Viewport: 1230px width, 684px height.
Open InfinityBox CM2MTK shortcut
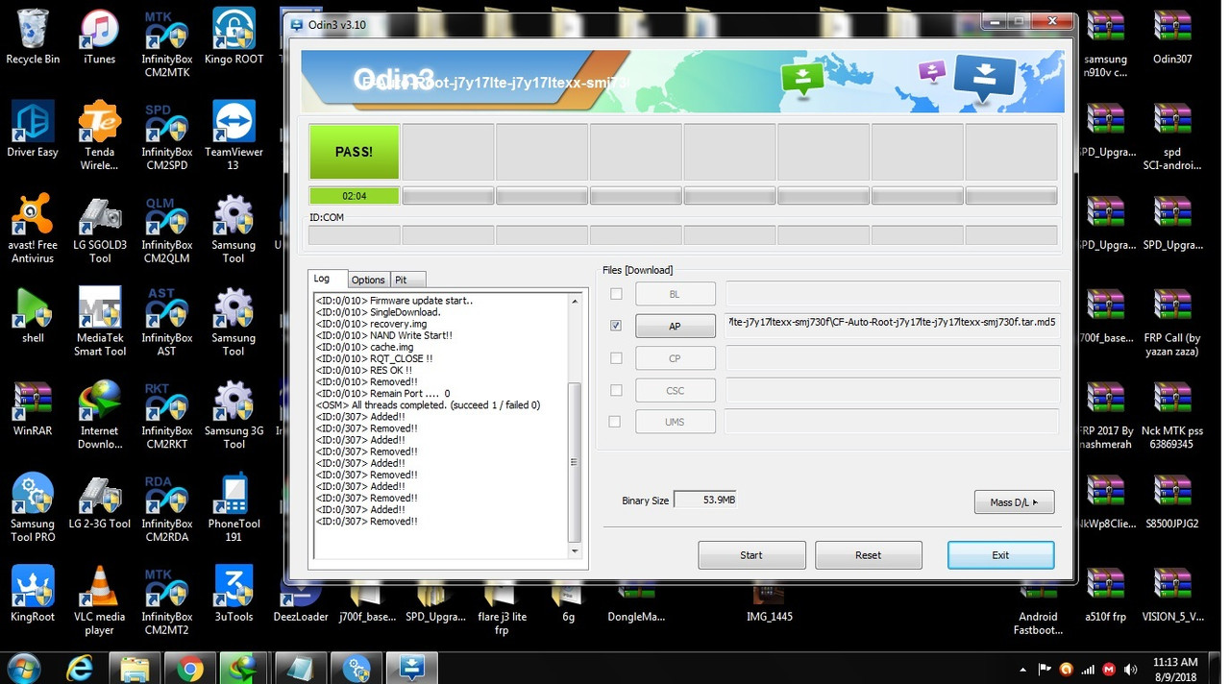(166, 43)
